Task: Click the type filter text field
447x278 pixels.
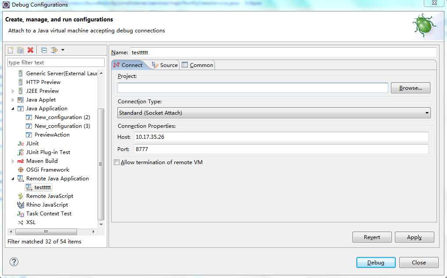Action: pyautogui.click(x=56, y=63)
